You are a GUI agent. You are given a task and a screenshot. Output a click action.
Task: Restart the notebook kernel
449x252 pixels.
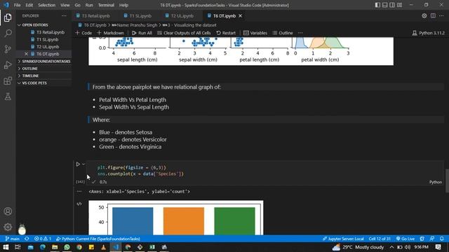click(226, 33)
